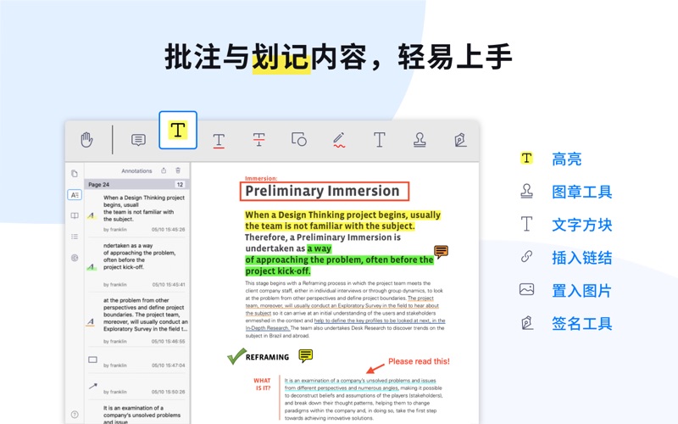Screen dimensions: 678x424
Task: Select the underline text tool
Action: (x=219, y=141)
